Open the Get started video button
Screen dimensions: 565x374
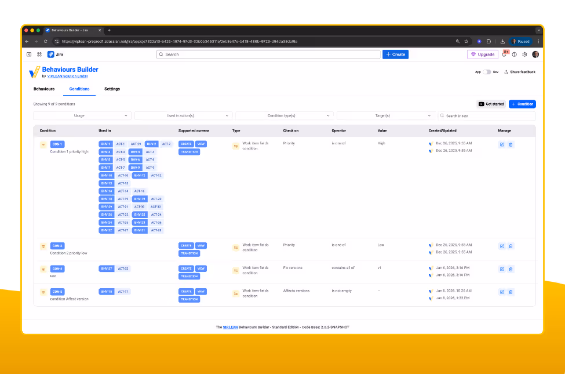pyautogui.click(x=491, y=104)
